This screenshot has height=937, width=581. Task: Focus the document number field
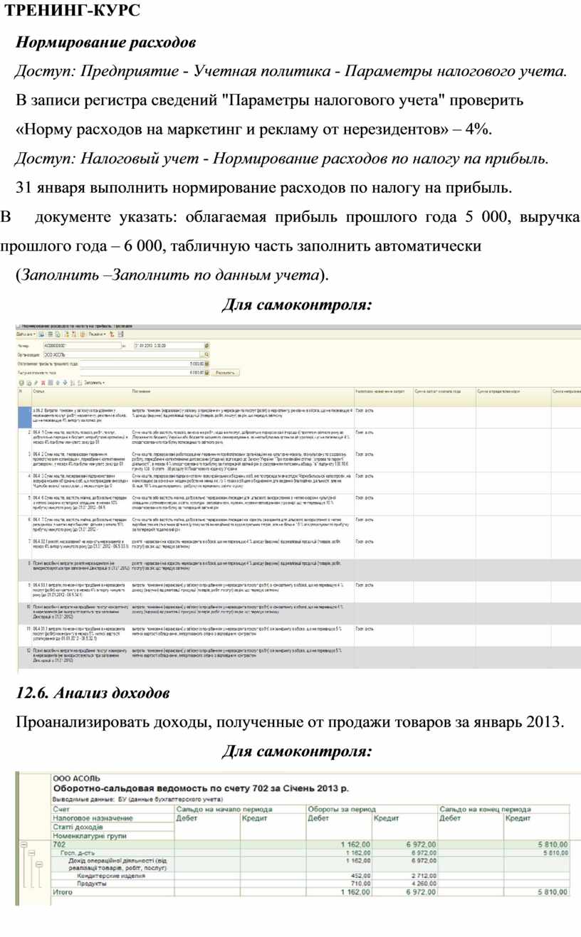click(x=82, y=346)
